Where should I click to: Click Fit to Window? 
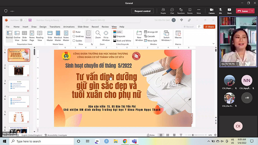click(x=106, y=36)
